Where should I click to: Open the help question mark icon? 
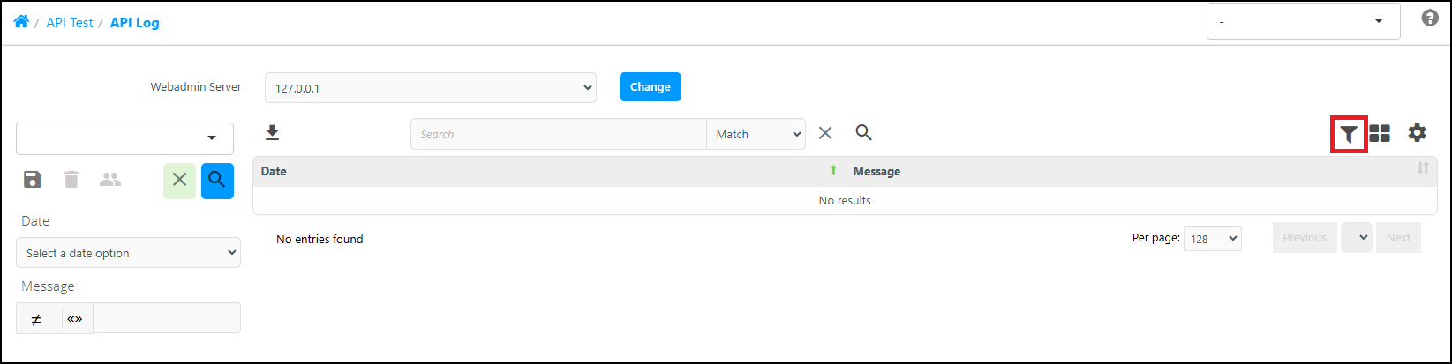tap(1430, 18)
